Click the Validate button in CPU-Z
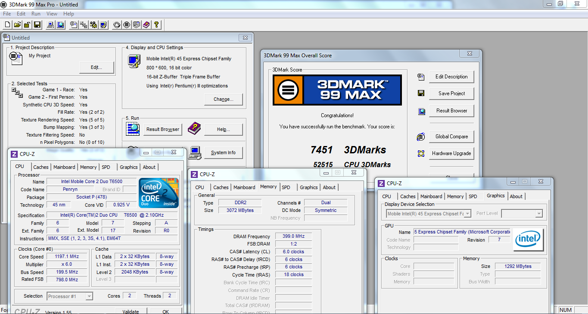 pos(131,311)
